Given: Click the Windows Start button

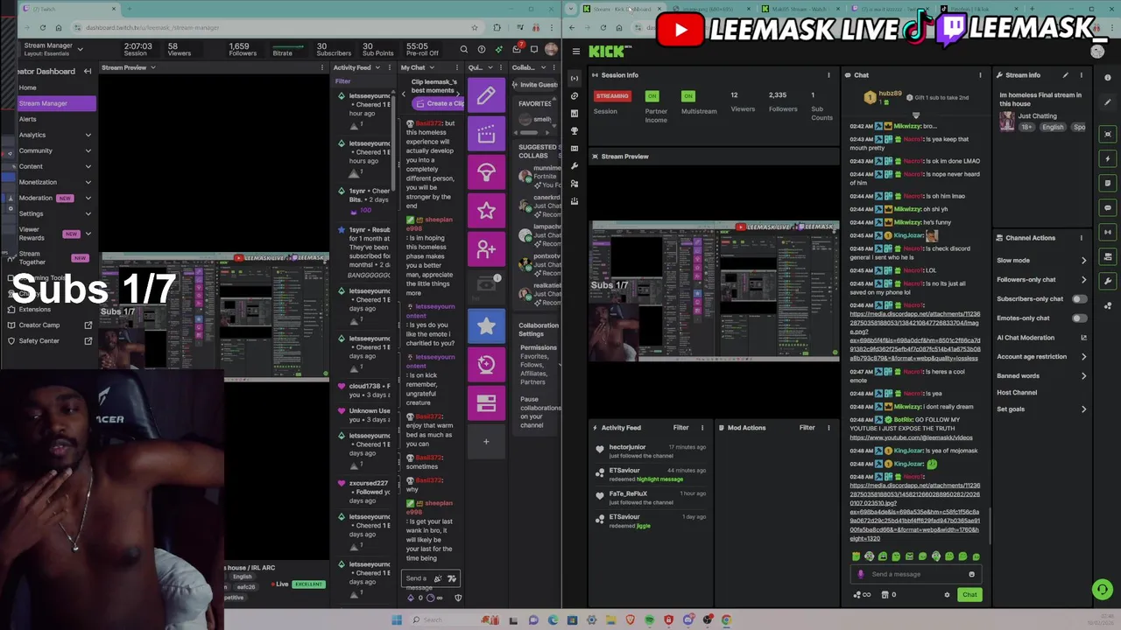Looking at the screenshot, I should (397, 620).
